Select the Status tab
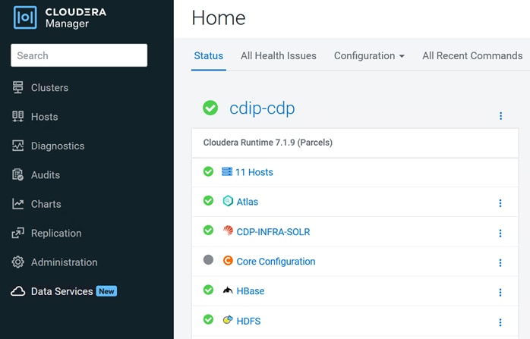The height and width of the screenshot is (339, 530). pos(209,55)
